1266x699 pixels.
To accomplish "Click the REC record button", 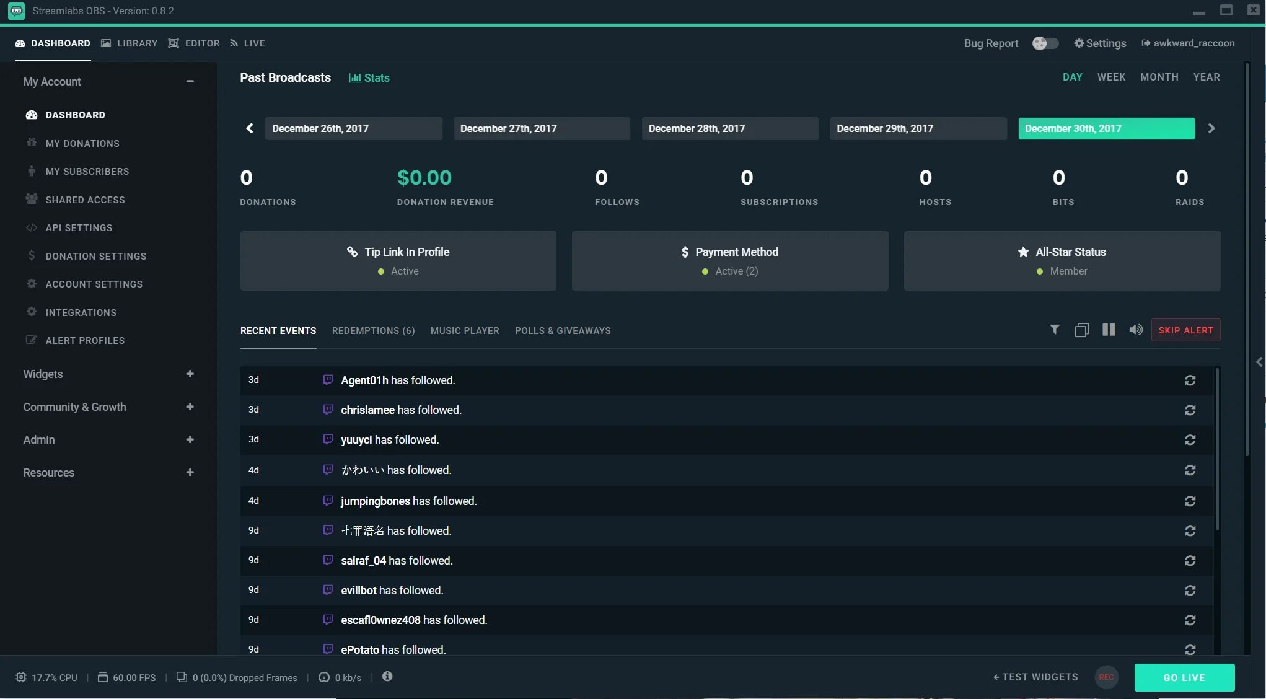I will click(1106, 677).
